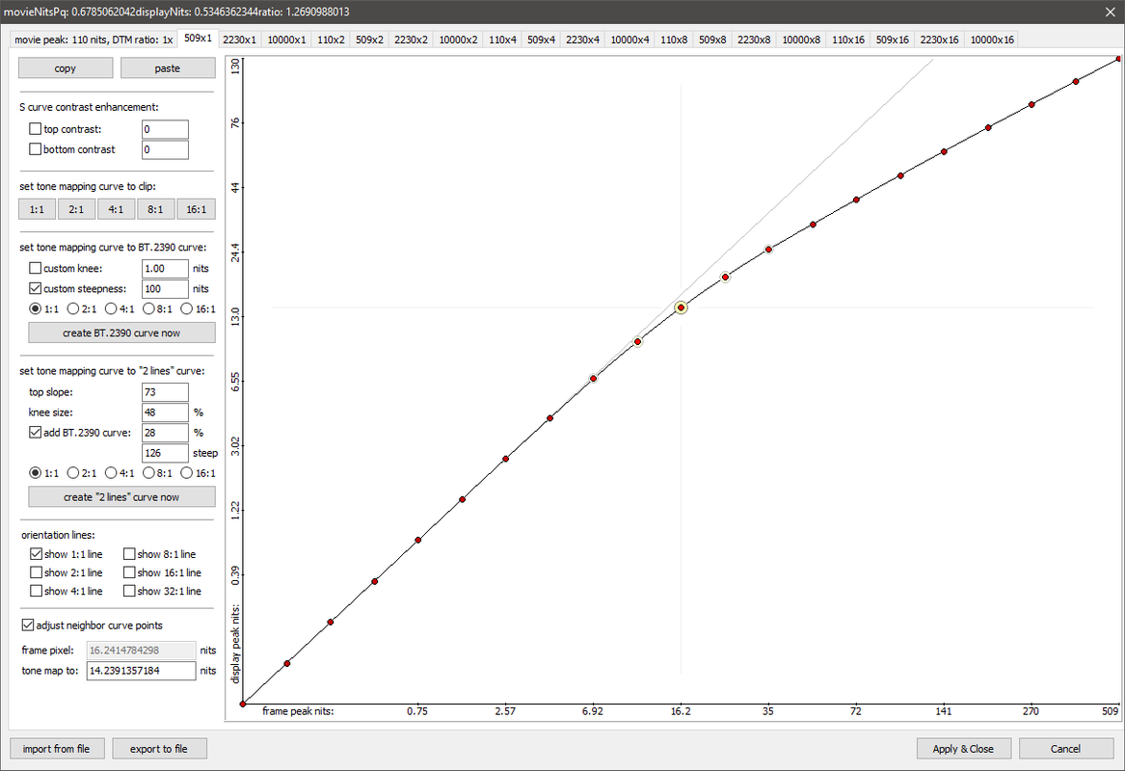
Task: Select 16:1 radio for BT.2390 curve
Action: pyautogui.click(x=187, y=309)
